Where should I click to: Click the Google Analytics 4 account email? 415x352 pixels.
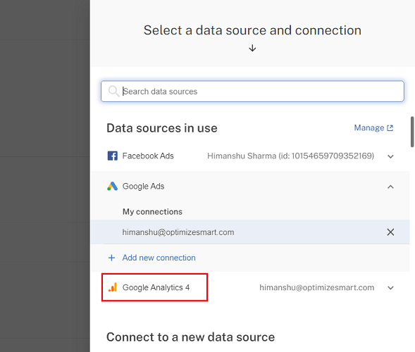[x=317, y=287]
